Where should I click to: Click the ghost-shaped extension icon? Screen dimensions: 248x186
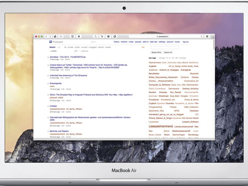pyautogui.click(x=79, y=36)
